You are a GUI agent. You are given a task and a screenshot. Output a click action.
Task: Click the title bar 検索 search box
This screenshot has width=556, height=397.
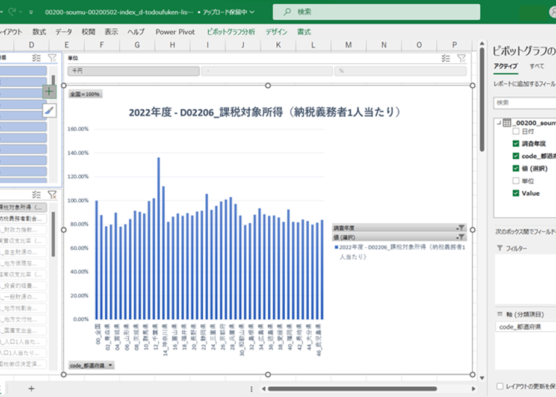click(x=376, y=12)
